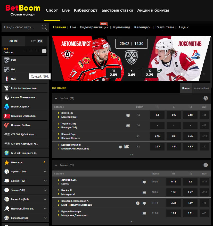Open video stream icon for СССР(3х3) match
The image size is (213, 226).
[x=128, y=115]
